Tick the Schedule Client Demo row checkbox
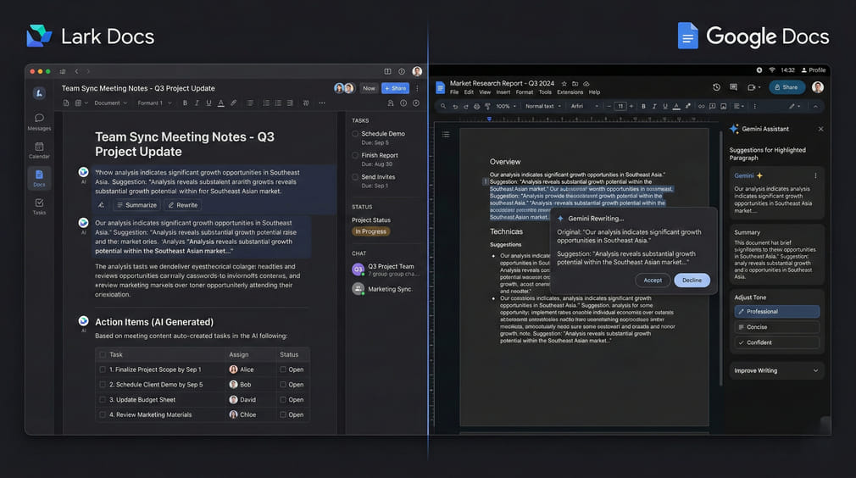This screenshot has width=856, height=478. tap(103, 385)
